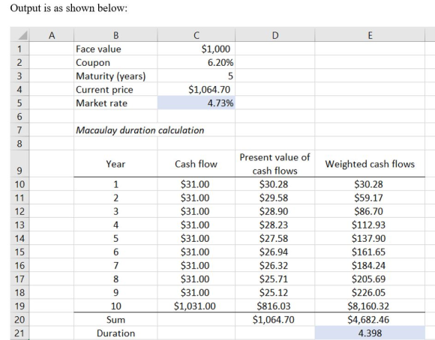Select the Coupon 6.20% cell

pos(196,62)
